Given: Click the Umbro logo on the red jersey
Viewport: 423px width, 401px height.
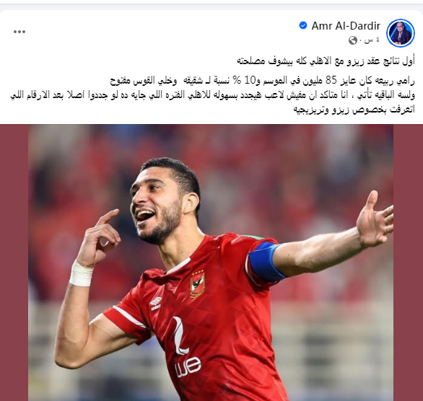Looking at the screenshot, I should tap(156, 303).
